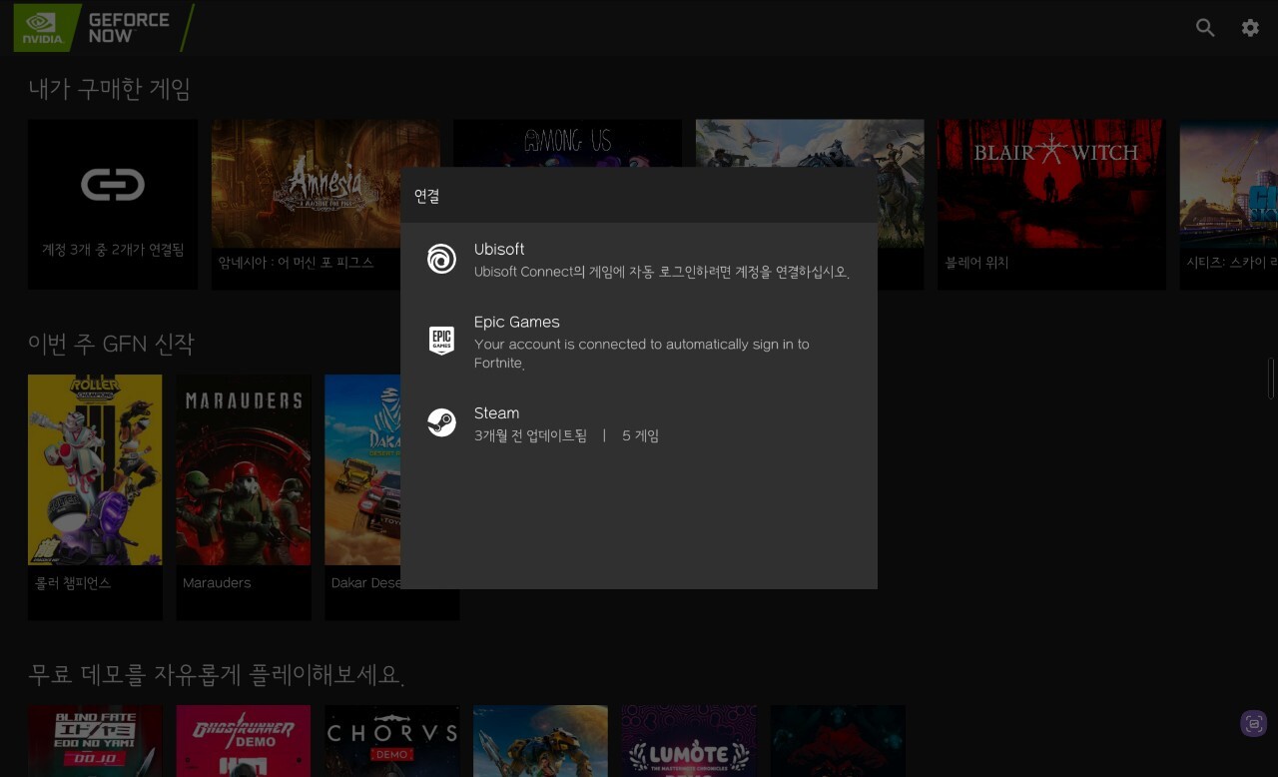Open the Chorus Demo tile
Screen dimensions: 1278x777
392,741
